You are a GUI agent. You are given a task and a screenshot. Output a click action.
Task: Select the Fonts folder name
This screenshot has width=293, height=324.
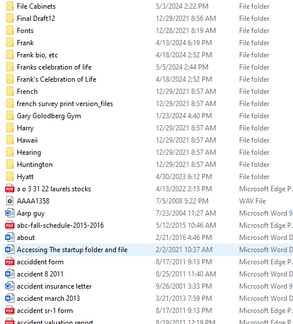(x=25, y=31)
